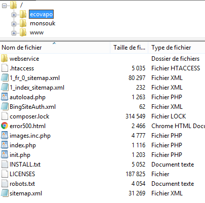
Task: Sort by Nom de fichier column
Action: [x=55, y=48]
